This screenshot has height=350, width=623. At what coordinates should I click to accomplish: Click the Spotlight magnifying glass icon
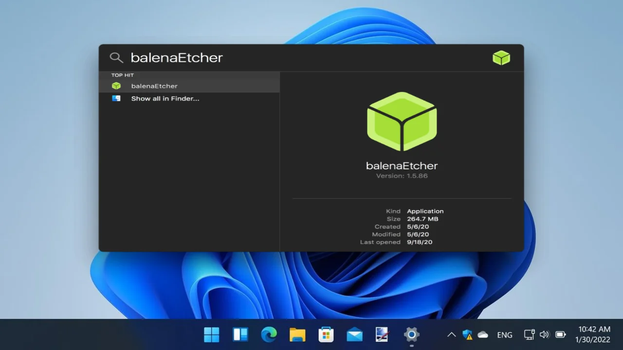116,58
